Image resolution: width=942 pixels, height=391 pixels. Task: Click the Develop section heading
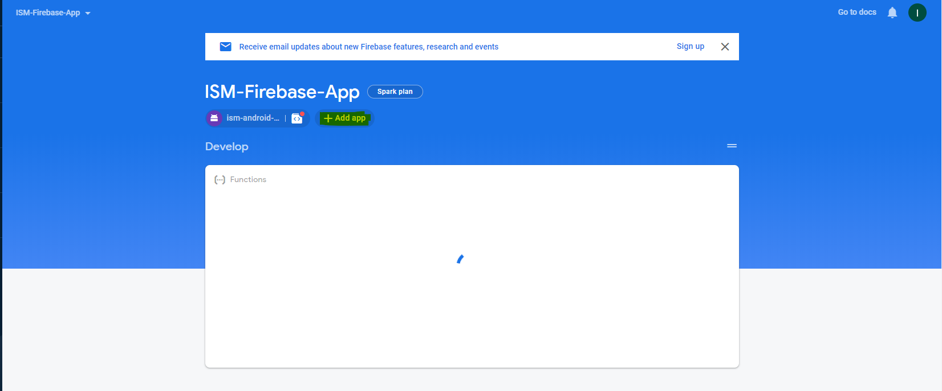click(x=227, y=146)
